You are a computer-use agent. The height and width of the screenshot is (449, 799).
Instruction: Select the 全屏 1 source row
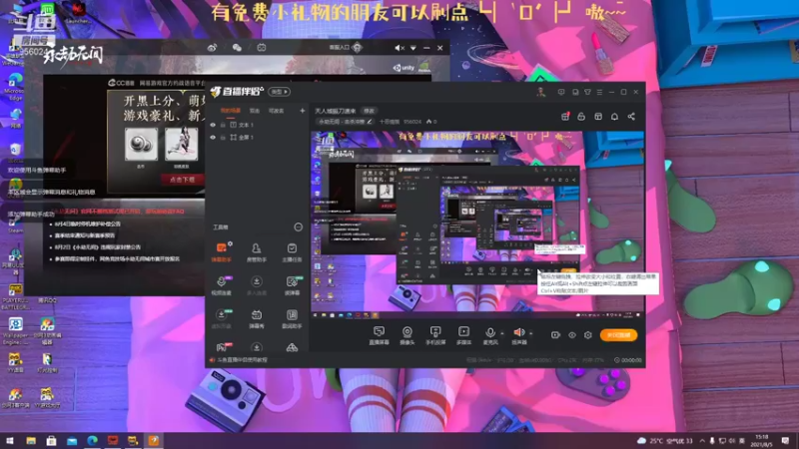click(x=258, y=138)
